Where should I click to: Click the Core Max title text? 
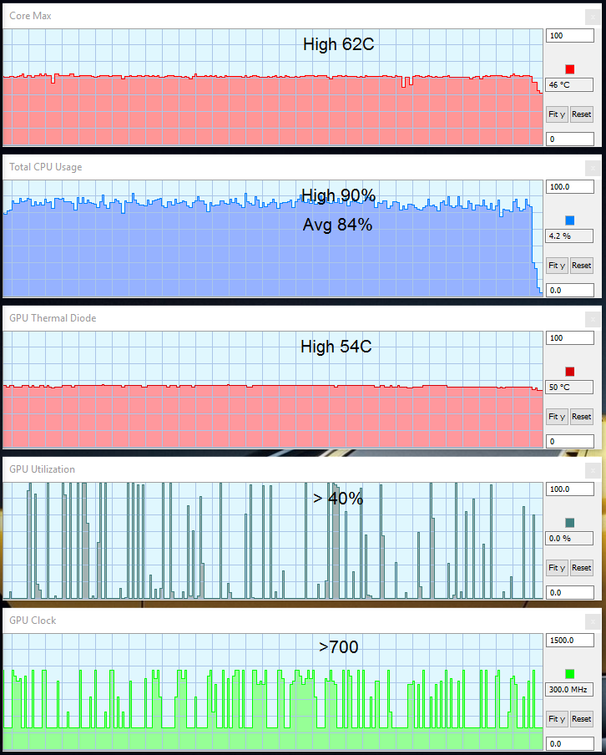pos(30,16)
